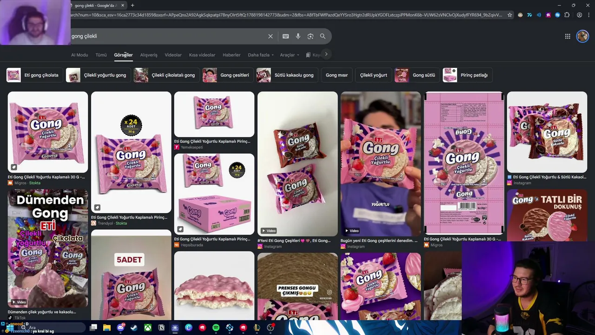The height and width of the screenshot is (335, 595).
Task: Open the 7TV extension icon
Action: (x=529, y=15)
